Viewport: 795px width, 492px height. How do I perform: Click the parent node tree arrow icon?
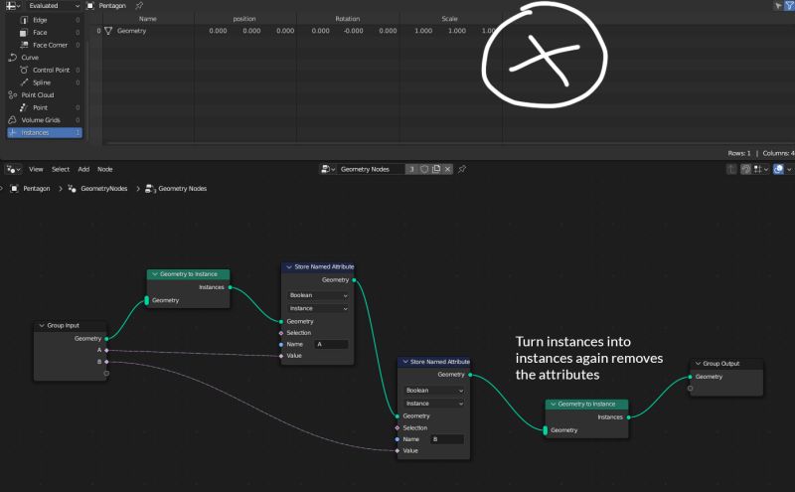pos(731,169)
